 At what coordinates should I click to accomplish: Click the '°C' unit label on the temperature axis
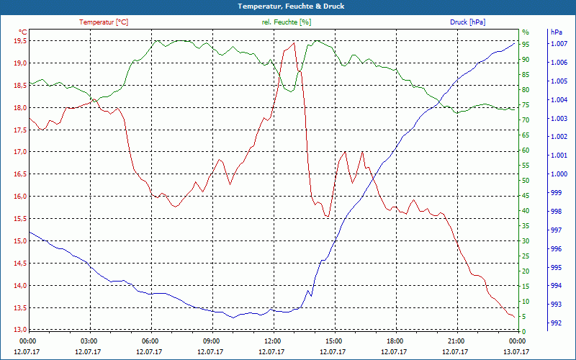(23, 32)
